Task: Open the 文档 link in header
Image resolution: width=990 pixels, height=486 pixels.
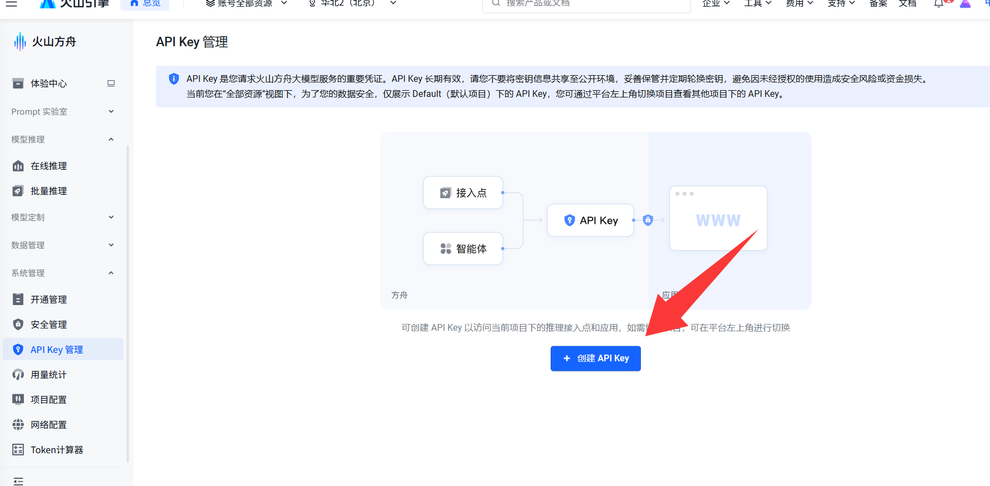Action: click(907, 3)
